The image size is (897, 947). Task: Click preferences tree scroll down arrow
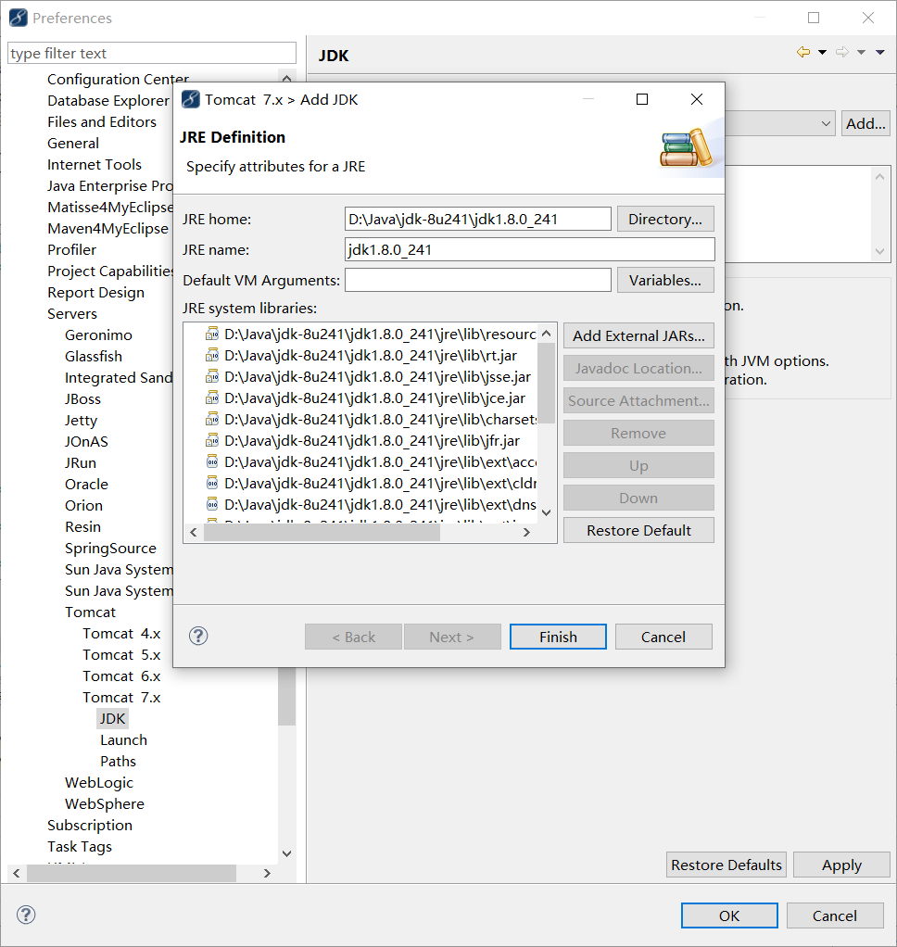pyautogui.click(x=287, y=853)
